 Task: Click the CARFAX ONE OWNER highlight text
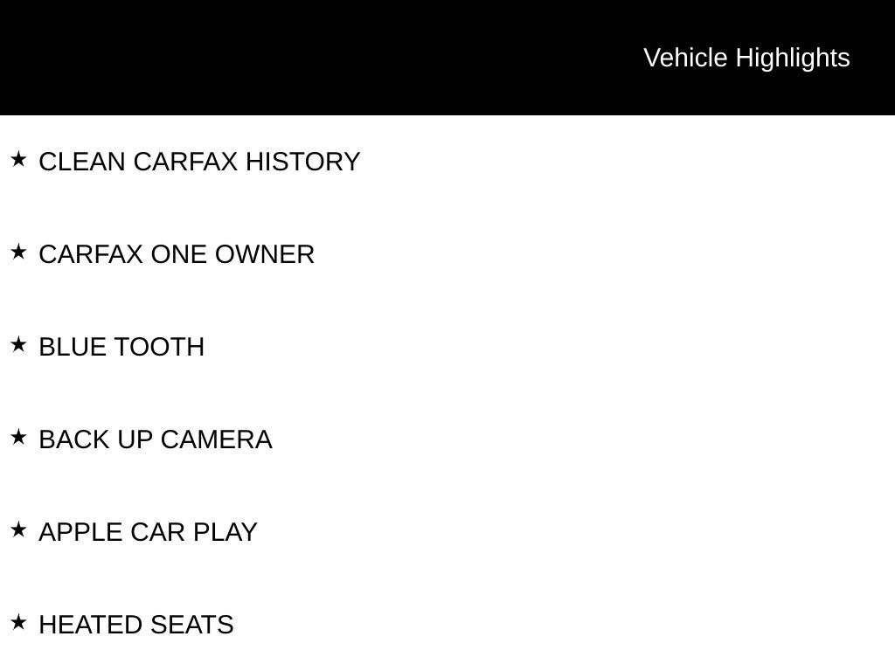(x=177, y=254)
